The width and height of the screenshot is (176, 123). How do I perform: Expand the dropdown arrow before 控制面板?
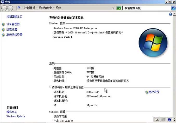point(22,8)
